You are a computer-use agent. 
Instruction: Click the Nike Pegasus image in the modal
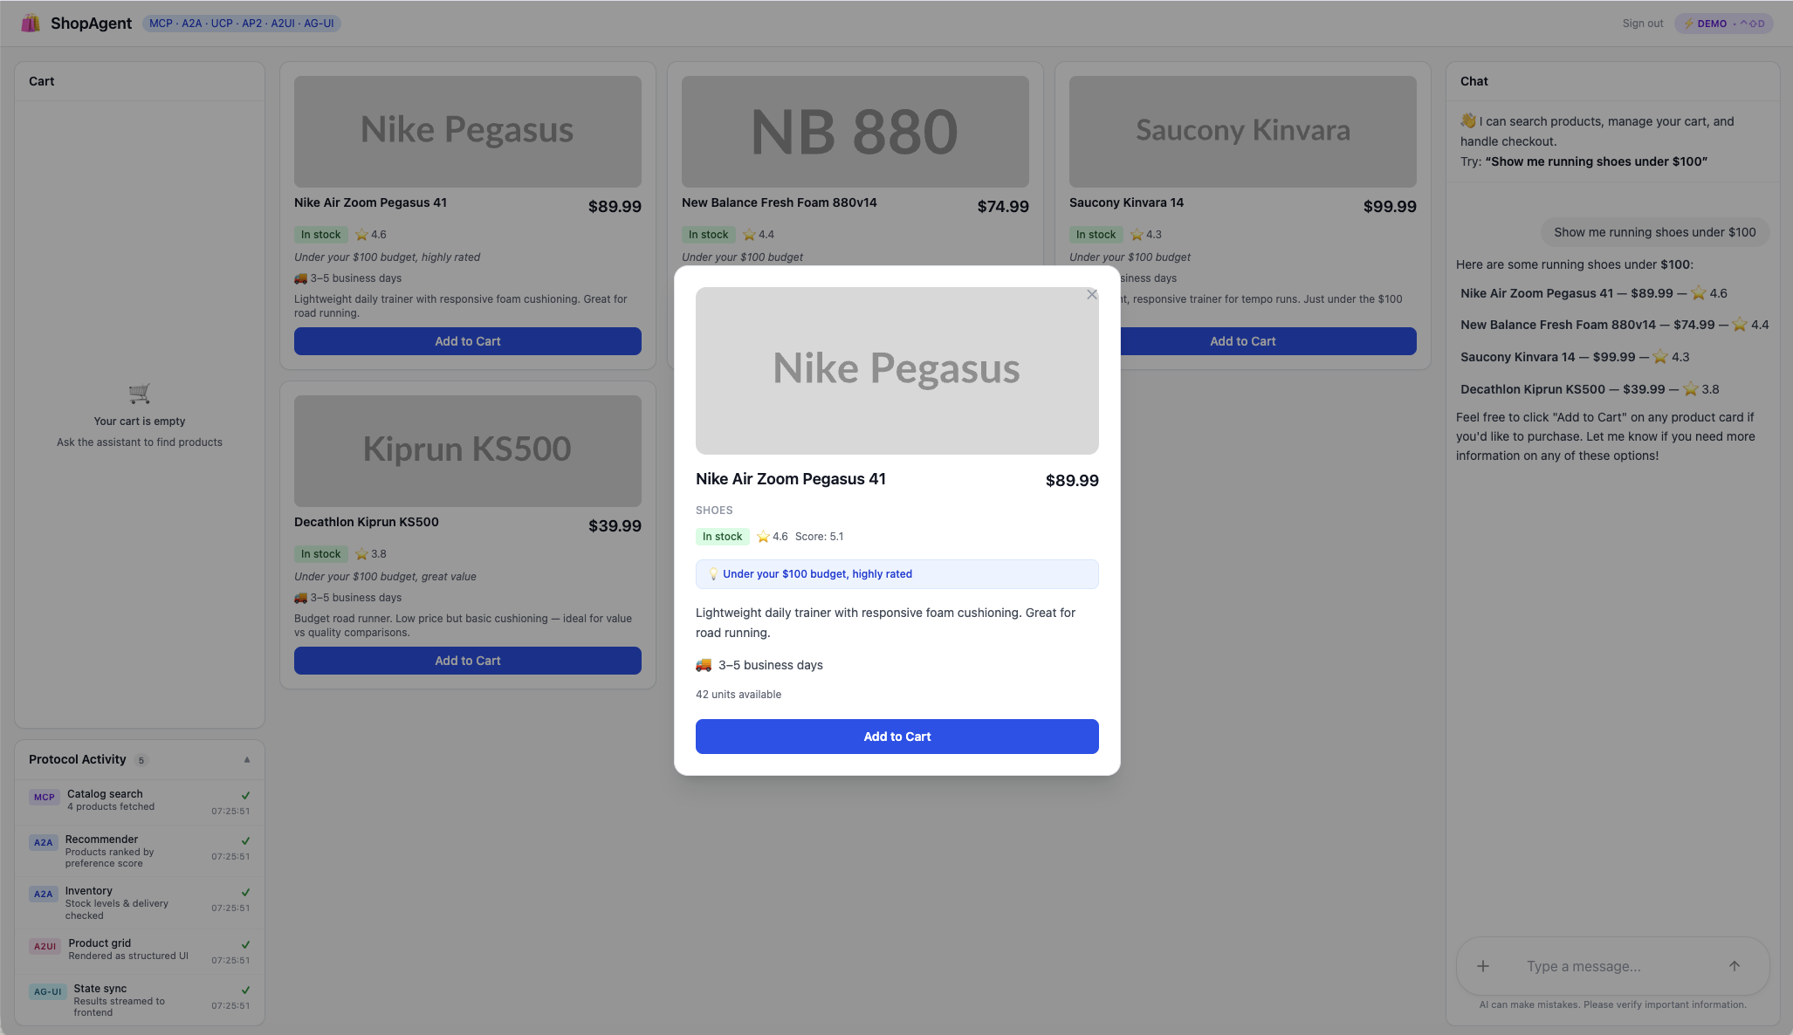click(896, 370)
